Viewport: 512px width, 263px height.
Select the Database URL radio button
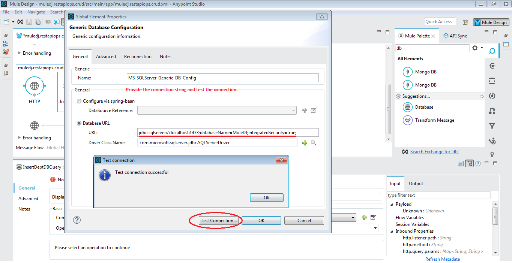coord(79,123)
